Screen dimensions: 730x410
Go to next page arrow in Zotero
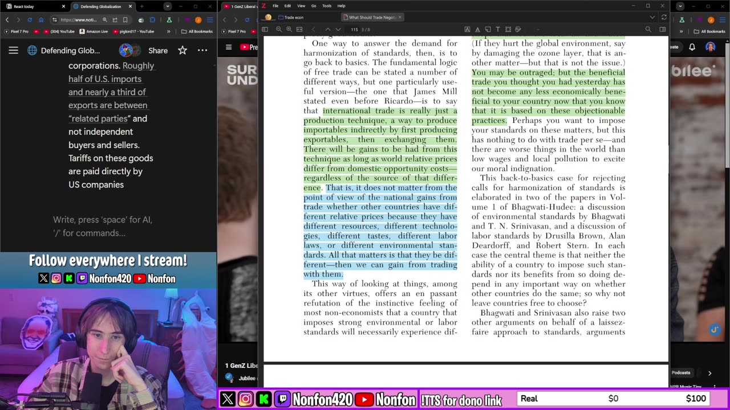click(338, 29)
